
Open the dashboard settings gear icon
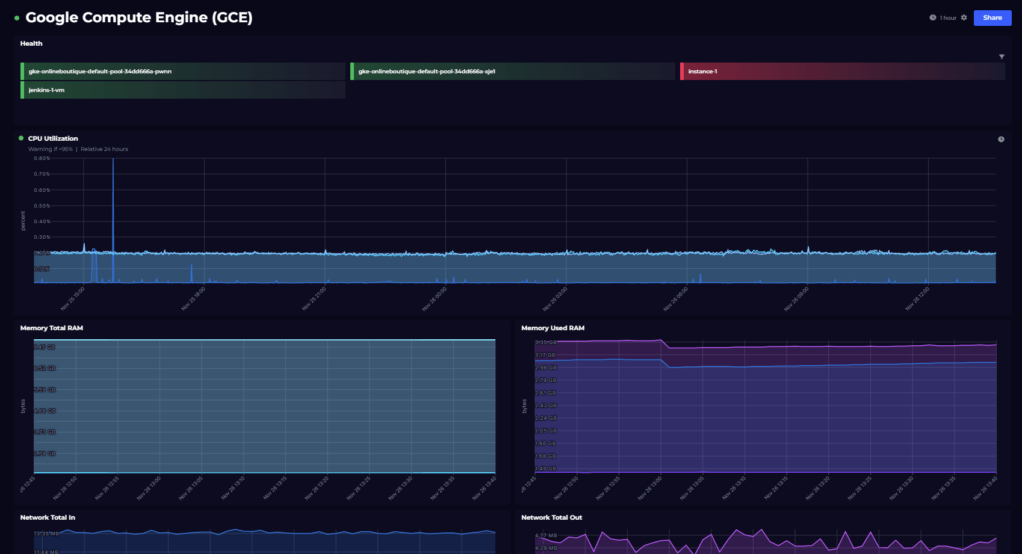964,17
